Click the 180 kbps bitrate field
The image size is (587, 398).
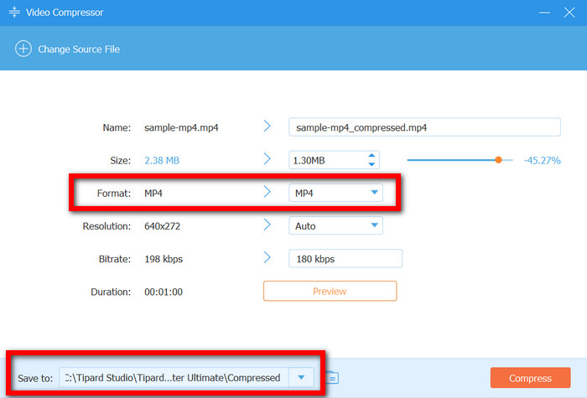pyautogui.click(x=345, y=258)
